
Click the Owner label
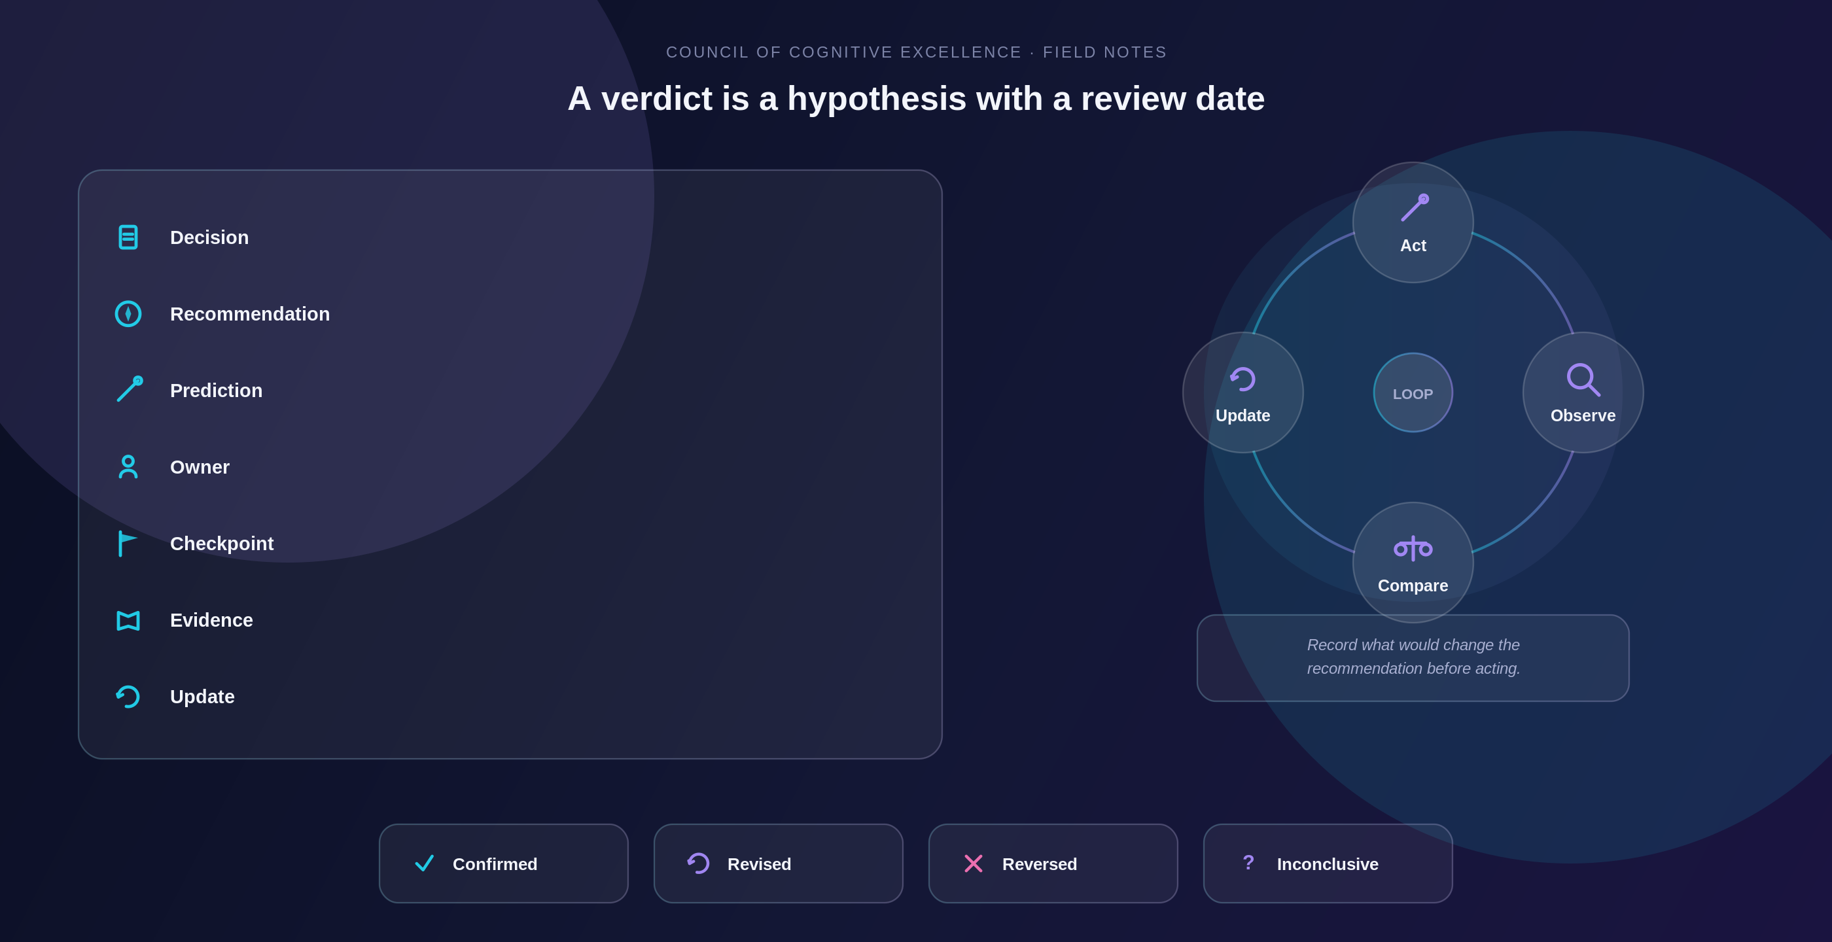200,467
